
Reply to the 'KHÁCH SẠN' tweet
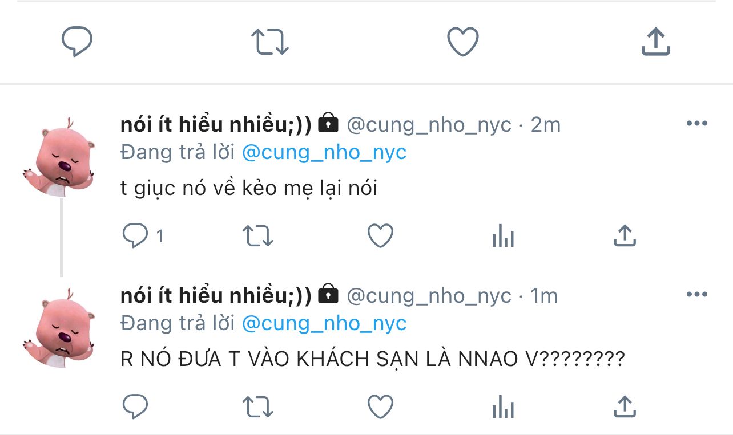point(136,406)
